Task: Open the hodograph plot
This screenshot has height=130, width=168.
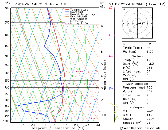Action: (x=137, y=23)
